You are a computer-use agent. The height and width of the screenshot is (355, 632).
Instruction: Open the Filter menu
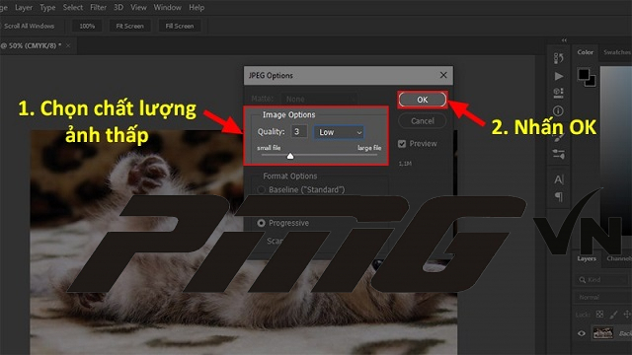pos(98,7)
